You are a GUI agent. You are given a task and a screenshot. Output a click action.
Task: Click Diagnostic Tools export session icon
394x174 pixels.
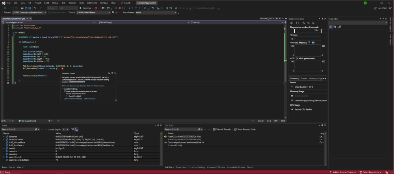297,23
